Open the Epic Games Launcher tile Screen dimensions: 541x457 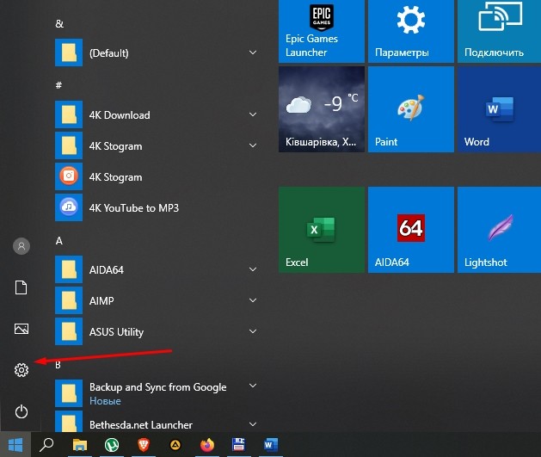(x=321, y=31)
